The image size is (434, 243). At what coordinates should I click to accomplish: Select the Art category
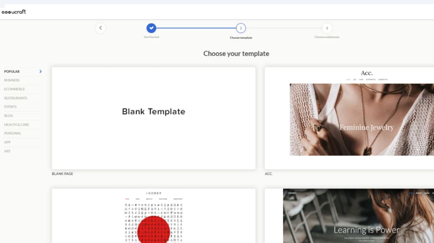(7, 151)
